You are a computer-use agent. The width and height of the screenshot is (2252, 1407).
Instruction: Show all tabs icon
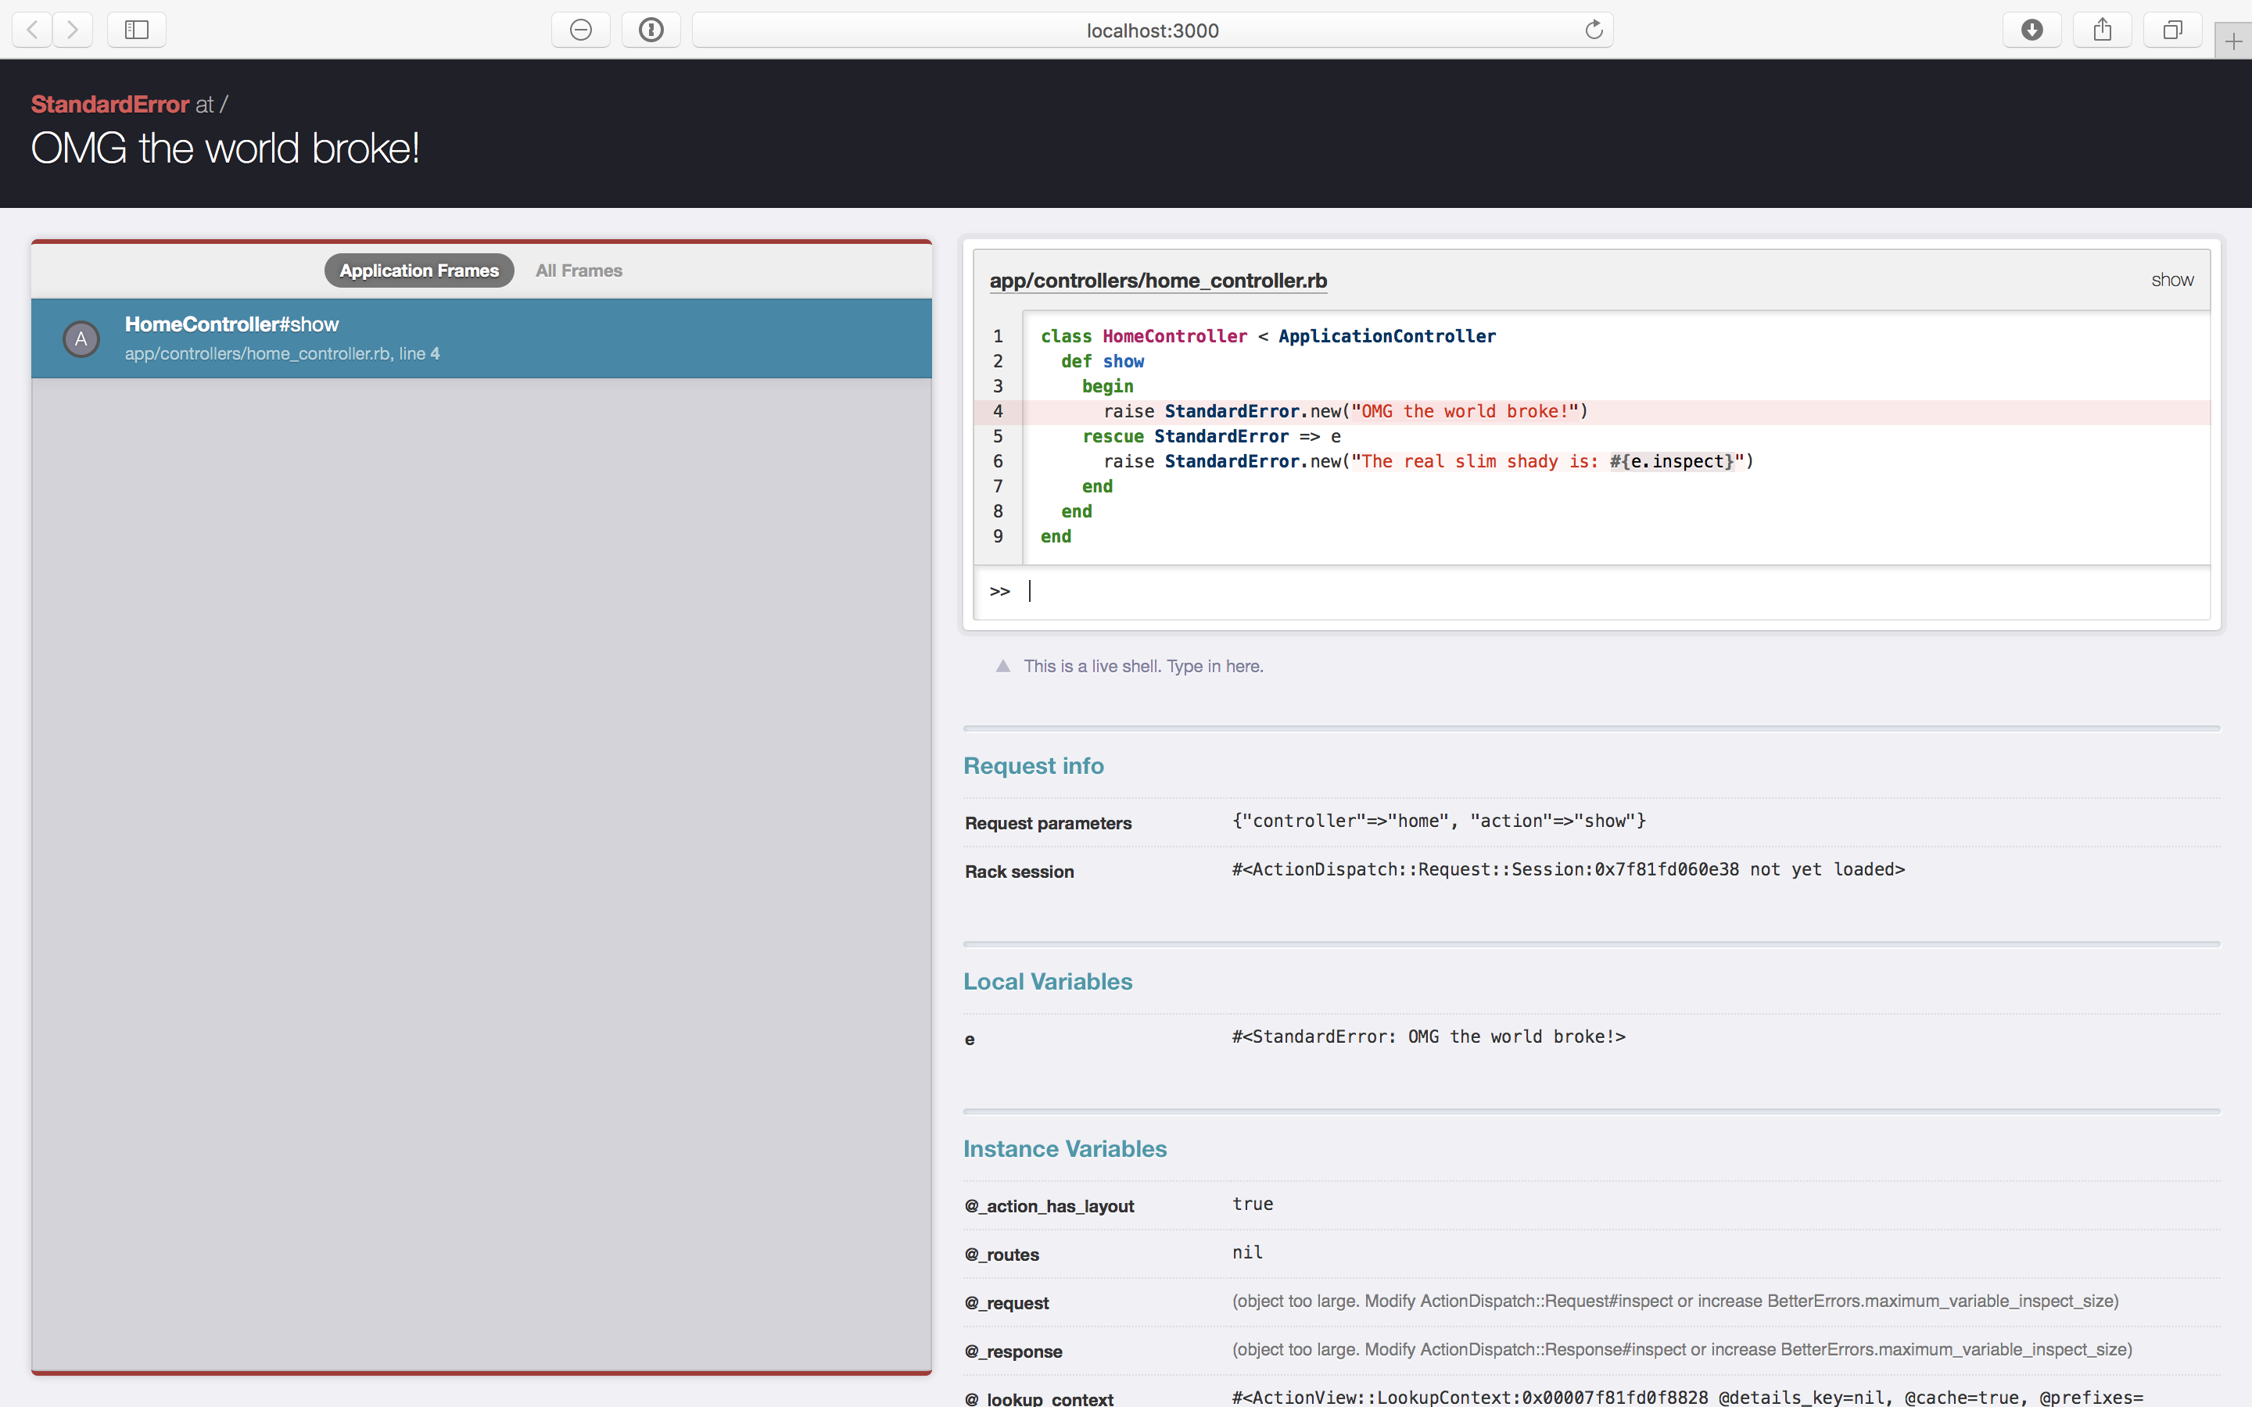point(2172,30)
